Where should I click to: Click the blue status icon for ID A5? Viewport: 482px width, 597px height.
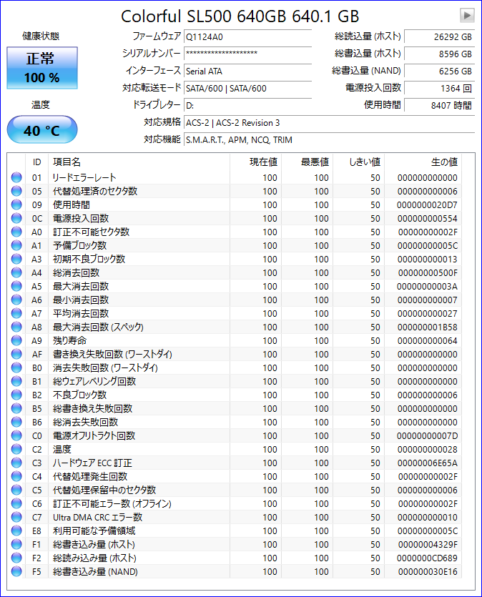tap(16, 286)
